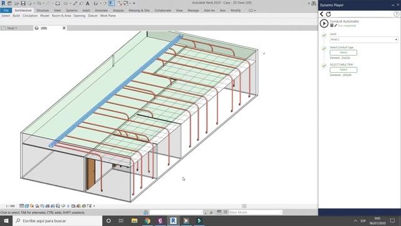The height and width of the screenshot is (226, 401).
Task: Open the Room & Area panel dropdown
Action: pos(61,16)
